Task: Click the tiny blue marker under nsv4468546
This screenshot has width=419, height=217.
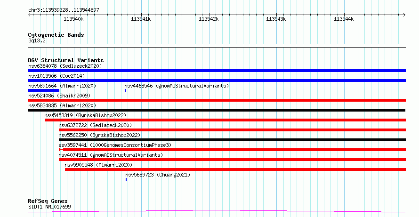Action: point(125,90)
